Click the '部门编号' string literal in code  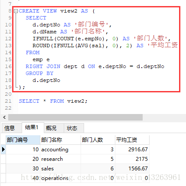[91, 24]
